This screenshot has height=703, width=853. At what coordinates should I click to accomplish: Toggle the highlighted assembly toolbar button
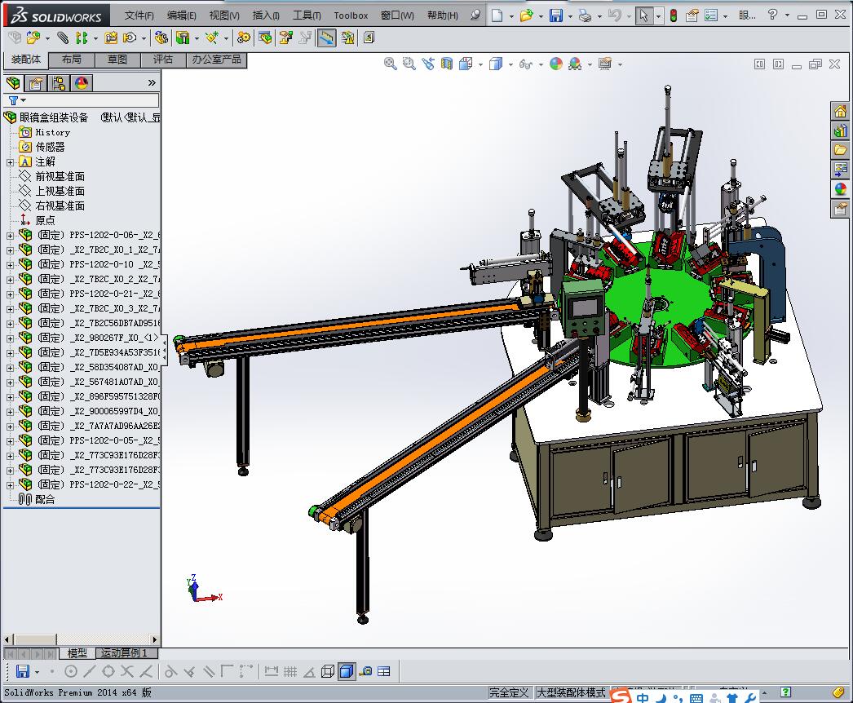[x=326, y=38]
